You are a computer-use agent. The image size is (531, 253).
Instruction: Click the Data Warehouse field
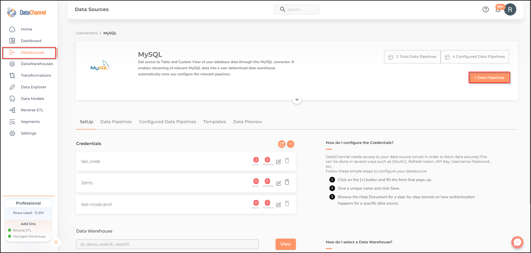pos(167,244)
